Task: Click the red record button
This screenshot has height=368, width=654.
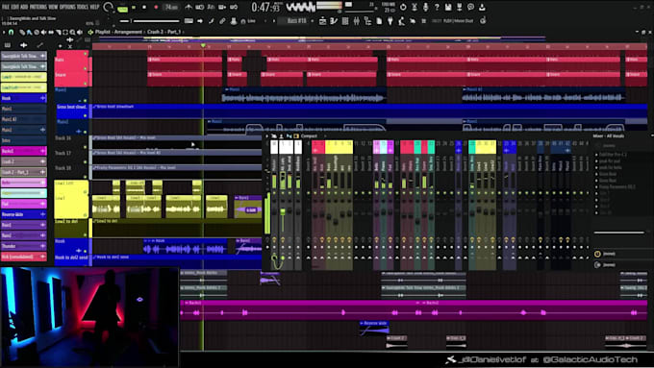Action: [x=156, y=7]
